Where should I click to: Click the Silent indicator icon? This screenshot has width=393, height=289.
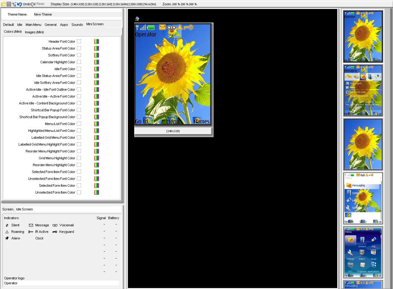(7, 225)
